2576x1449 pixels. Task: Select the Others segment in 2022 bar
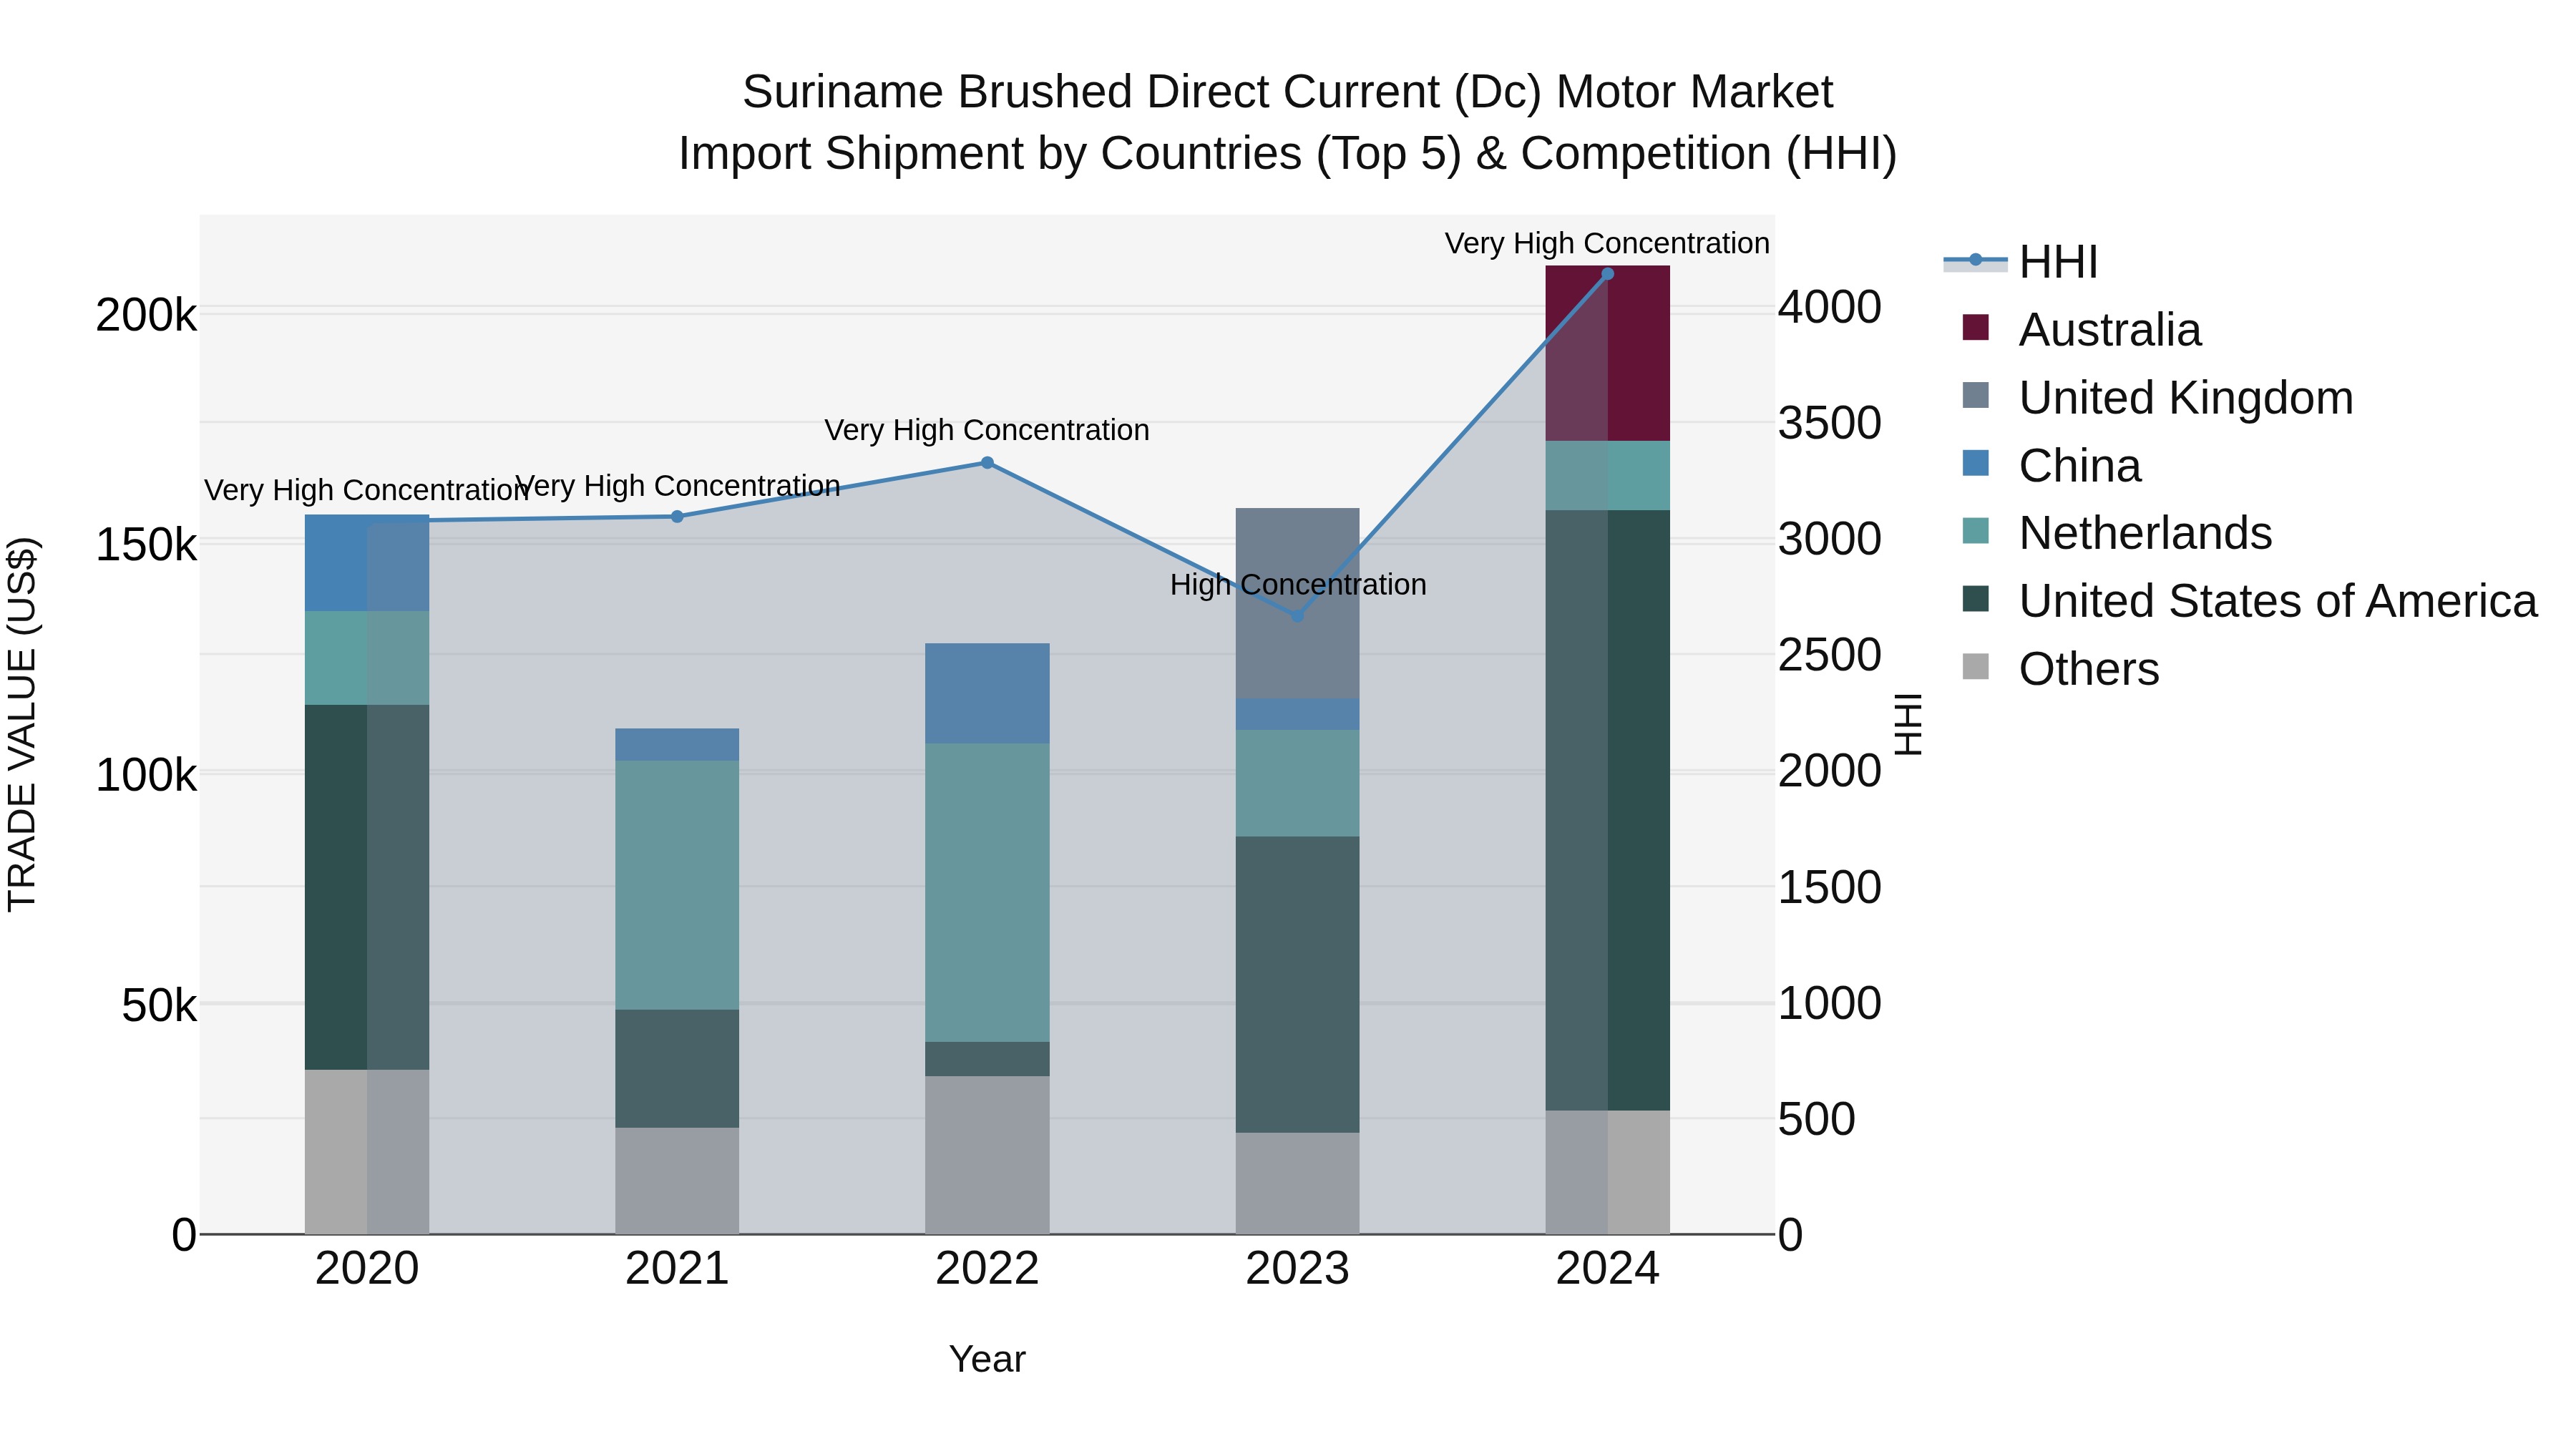[x=987, y=1155]
